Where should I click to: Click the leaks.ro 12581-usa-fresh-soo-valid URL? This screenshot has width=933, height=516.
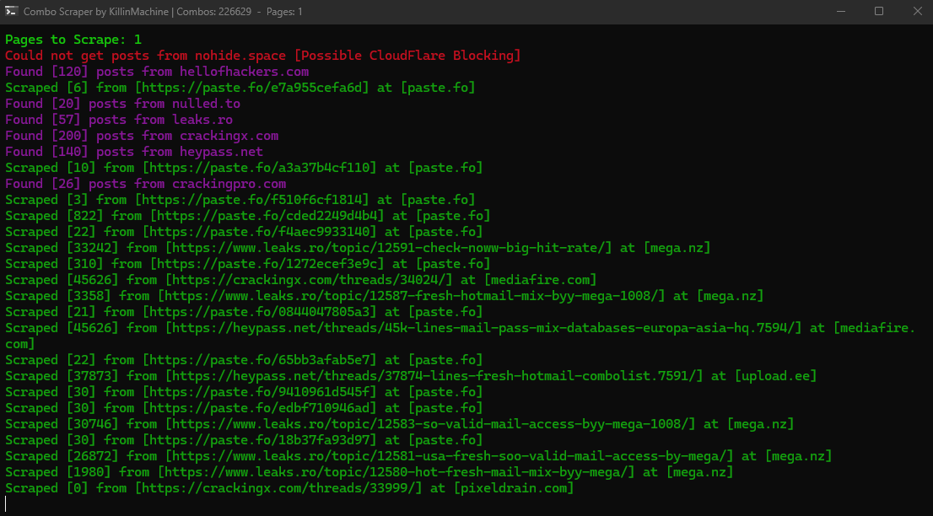pos(450,456)
